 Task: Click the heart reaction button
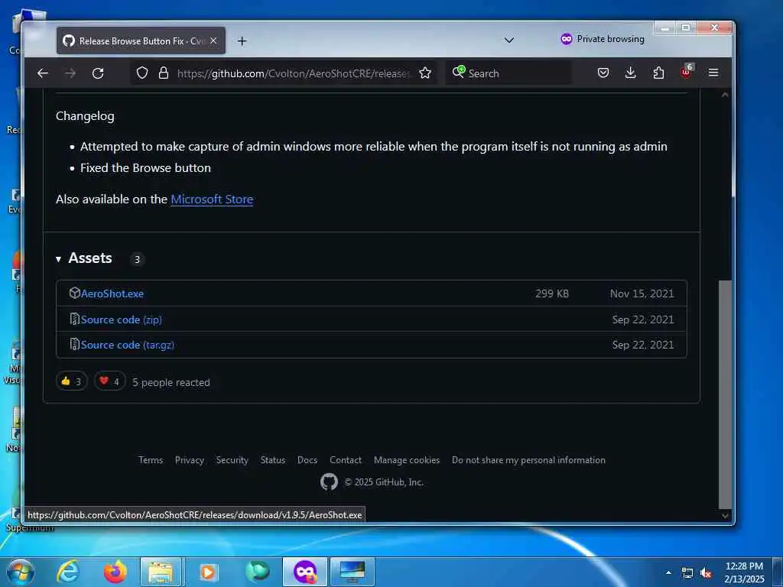[110, 381]
